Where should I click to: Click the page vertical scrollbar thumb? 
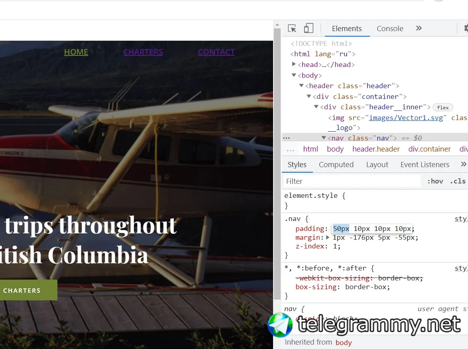pos(277,164)
